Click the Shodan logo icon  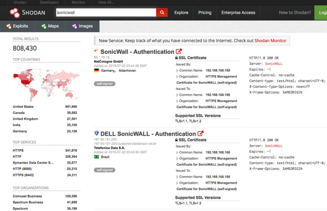click(x=15, y=13)
